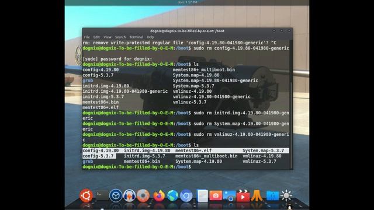Open the Search menu in terminal

[x=120, y=37]
